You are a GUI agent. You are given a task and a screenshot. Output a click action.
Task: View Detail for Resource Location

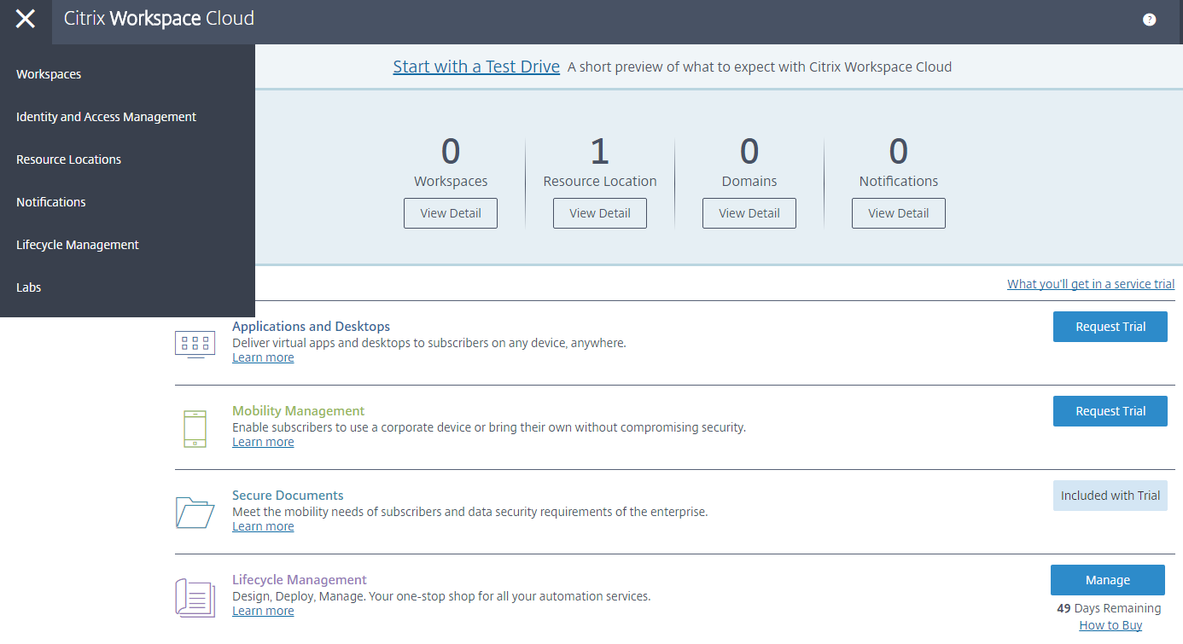600,213
